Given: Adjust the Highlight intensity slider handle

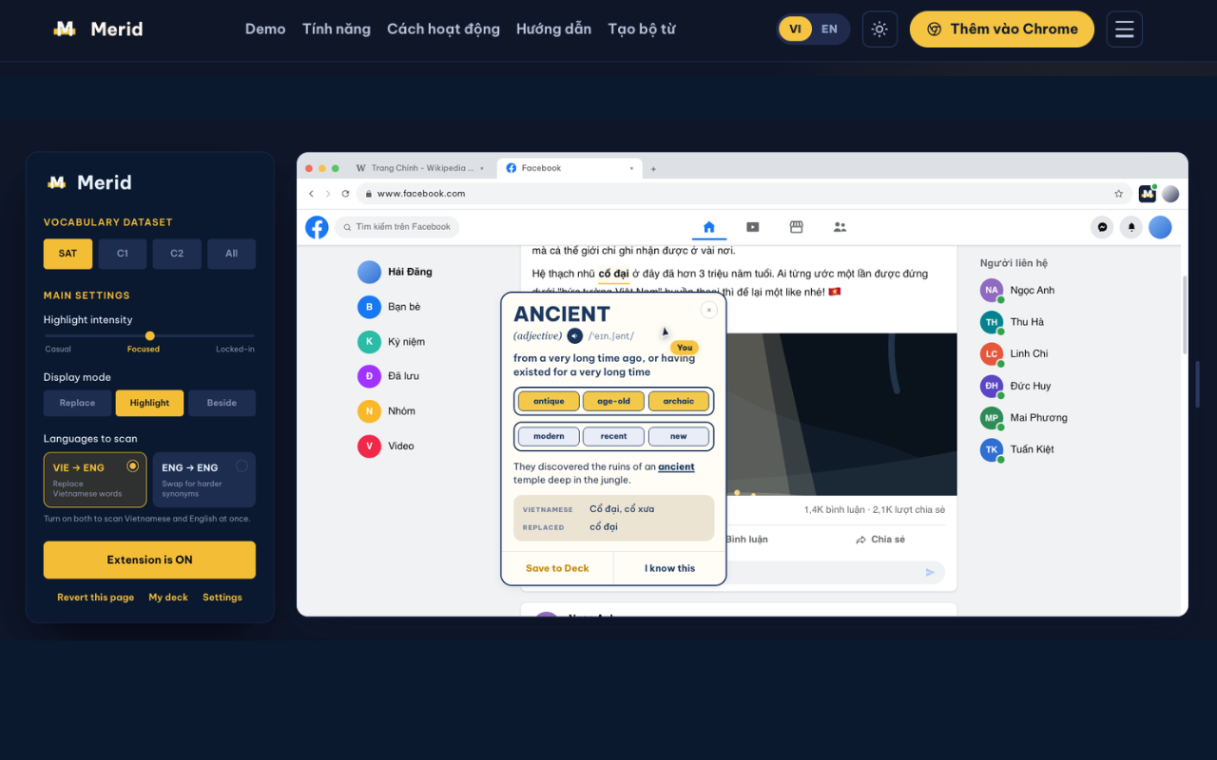Looking at the screenshot, I should 149,336.
